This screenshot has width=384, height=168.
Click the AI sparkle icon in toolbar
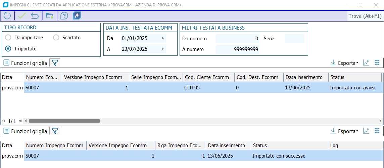77,16
